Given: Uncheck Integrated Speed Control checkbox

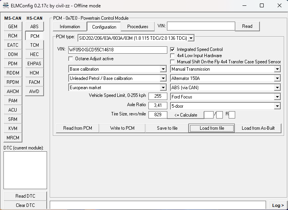Looking at the screenshot, I should click(173, 49).
